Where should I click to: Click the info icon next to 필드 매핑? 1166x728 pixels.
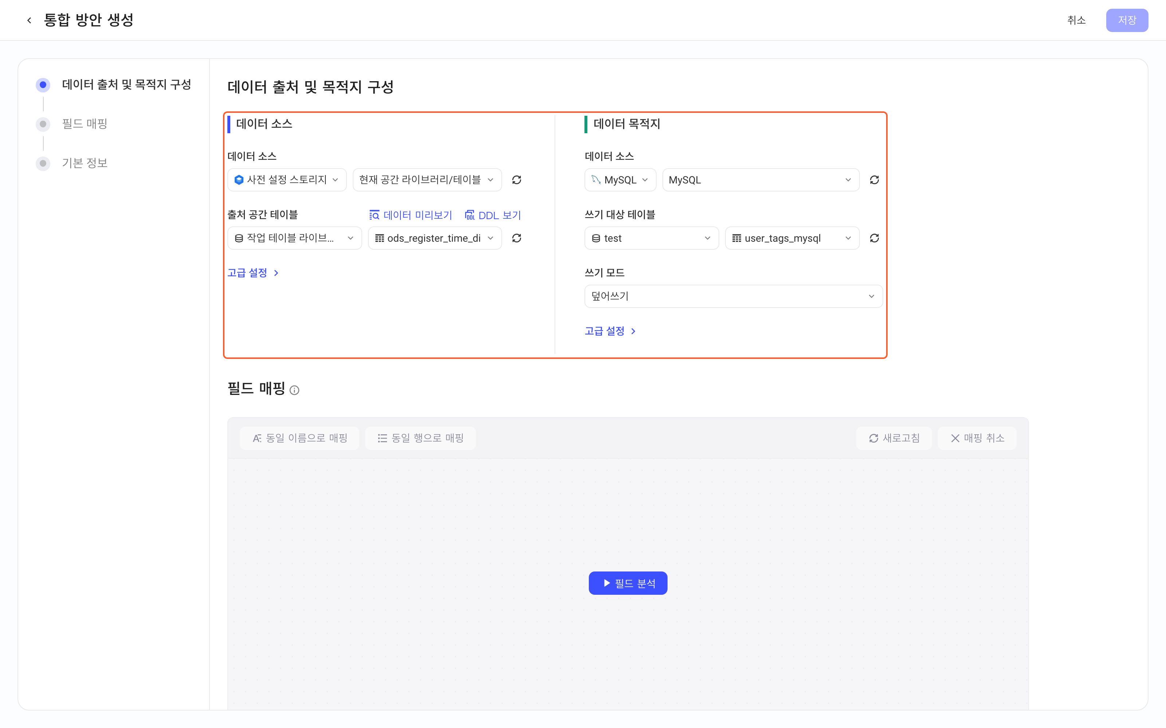click(294, 391)
